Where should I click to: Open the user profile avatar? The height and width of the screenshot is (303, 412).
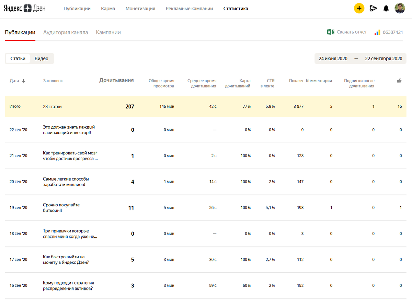coord(400,8)
